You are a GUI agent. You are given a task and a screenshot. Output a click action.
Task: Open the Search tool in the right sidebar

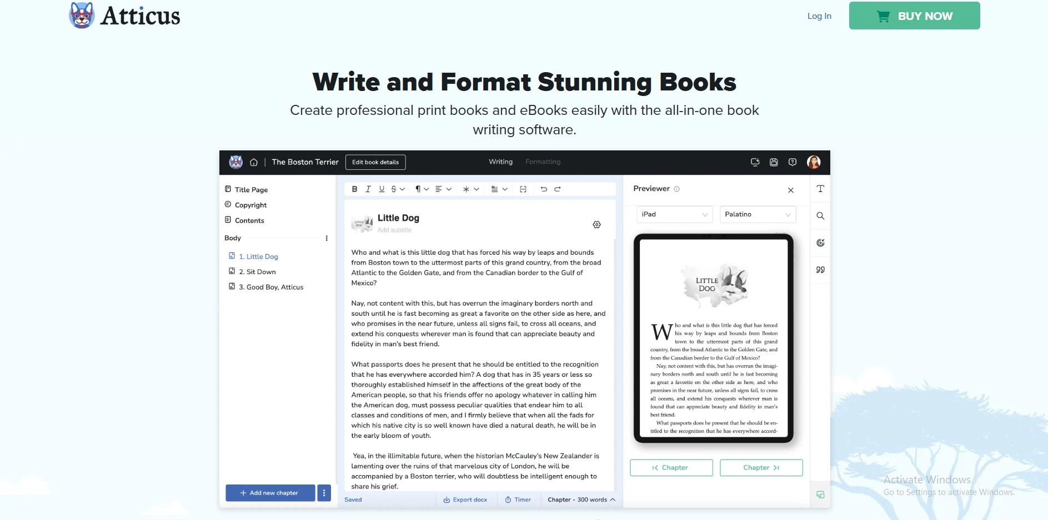pos(820,215)
